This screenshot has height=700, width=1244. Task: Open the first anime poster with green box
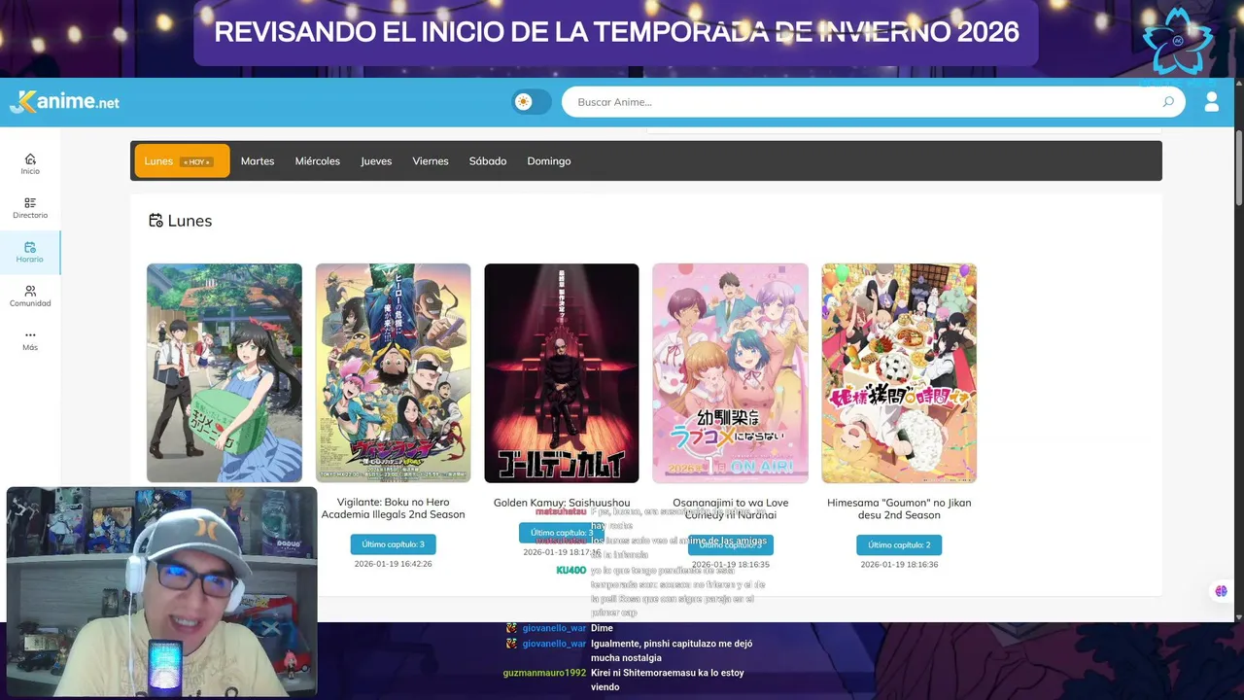tap(225, 373)
